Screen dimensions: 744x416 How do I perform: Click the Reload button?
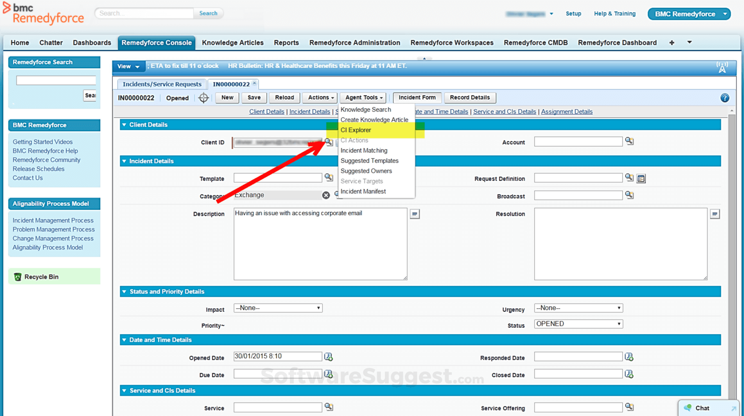[285, 97]
